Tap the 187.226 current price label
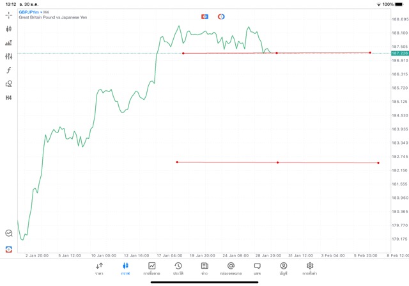This screenshot has width=409, height=286. (399, 53)
